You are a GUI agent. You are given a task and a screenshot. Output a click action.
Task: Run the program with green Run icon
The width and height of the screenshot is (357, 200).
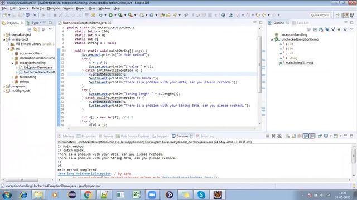(x=110, y=15)
